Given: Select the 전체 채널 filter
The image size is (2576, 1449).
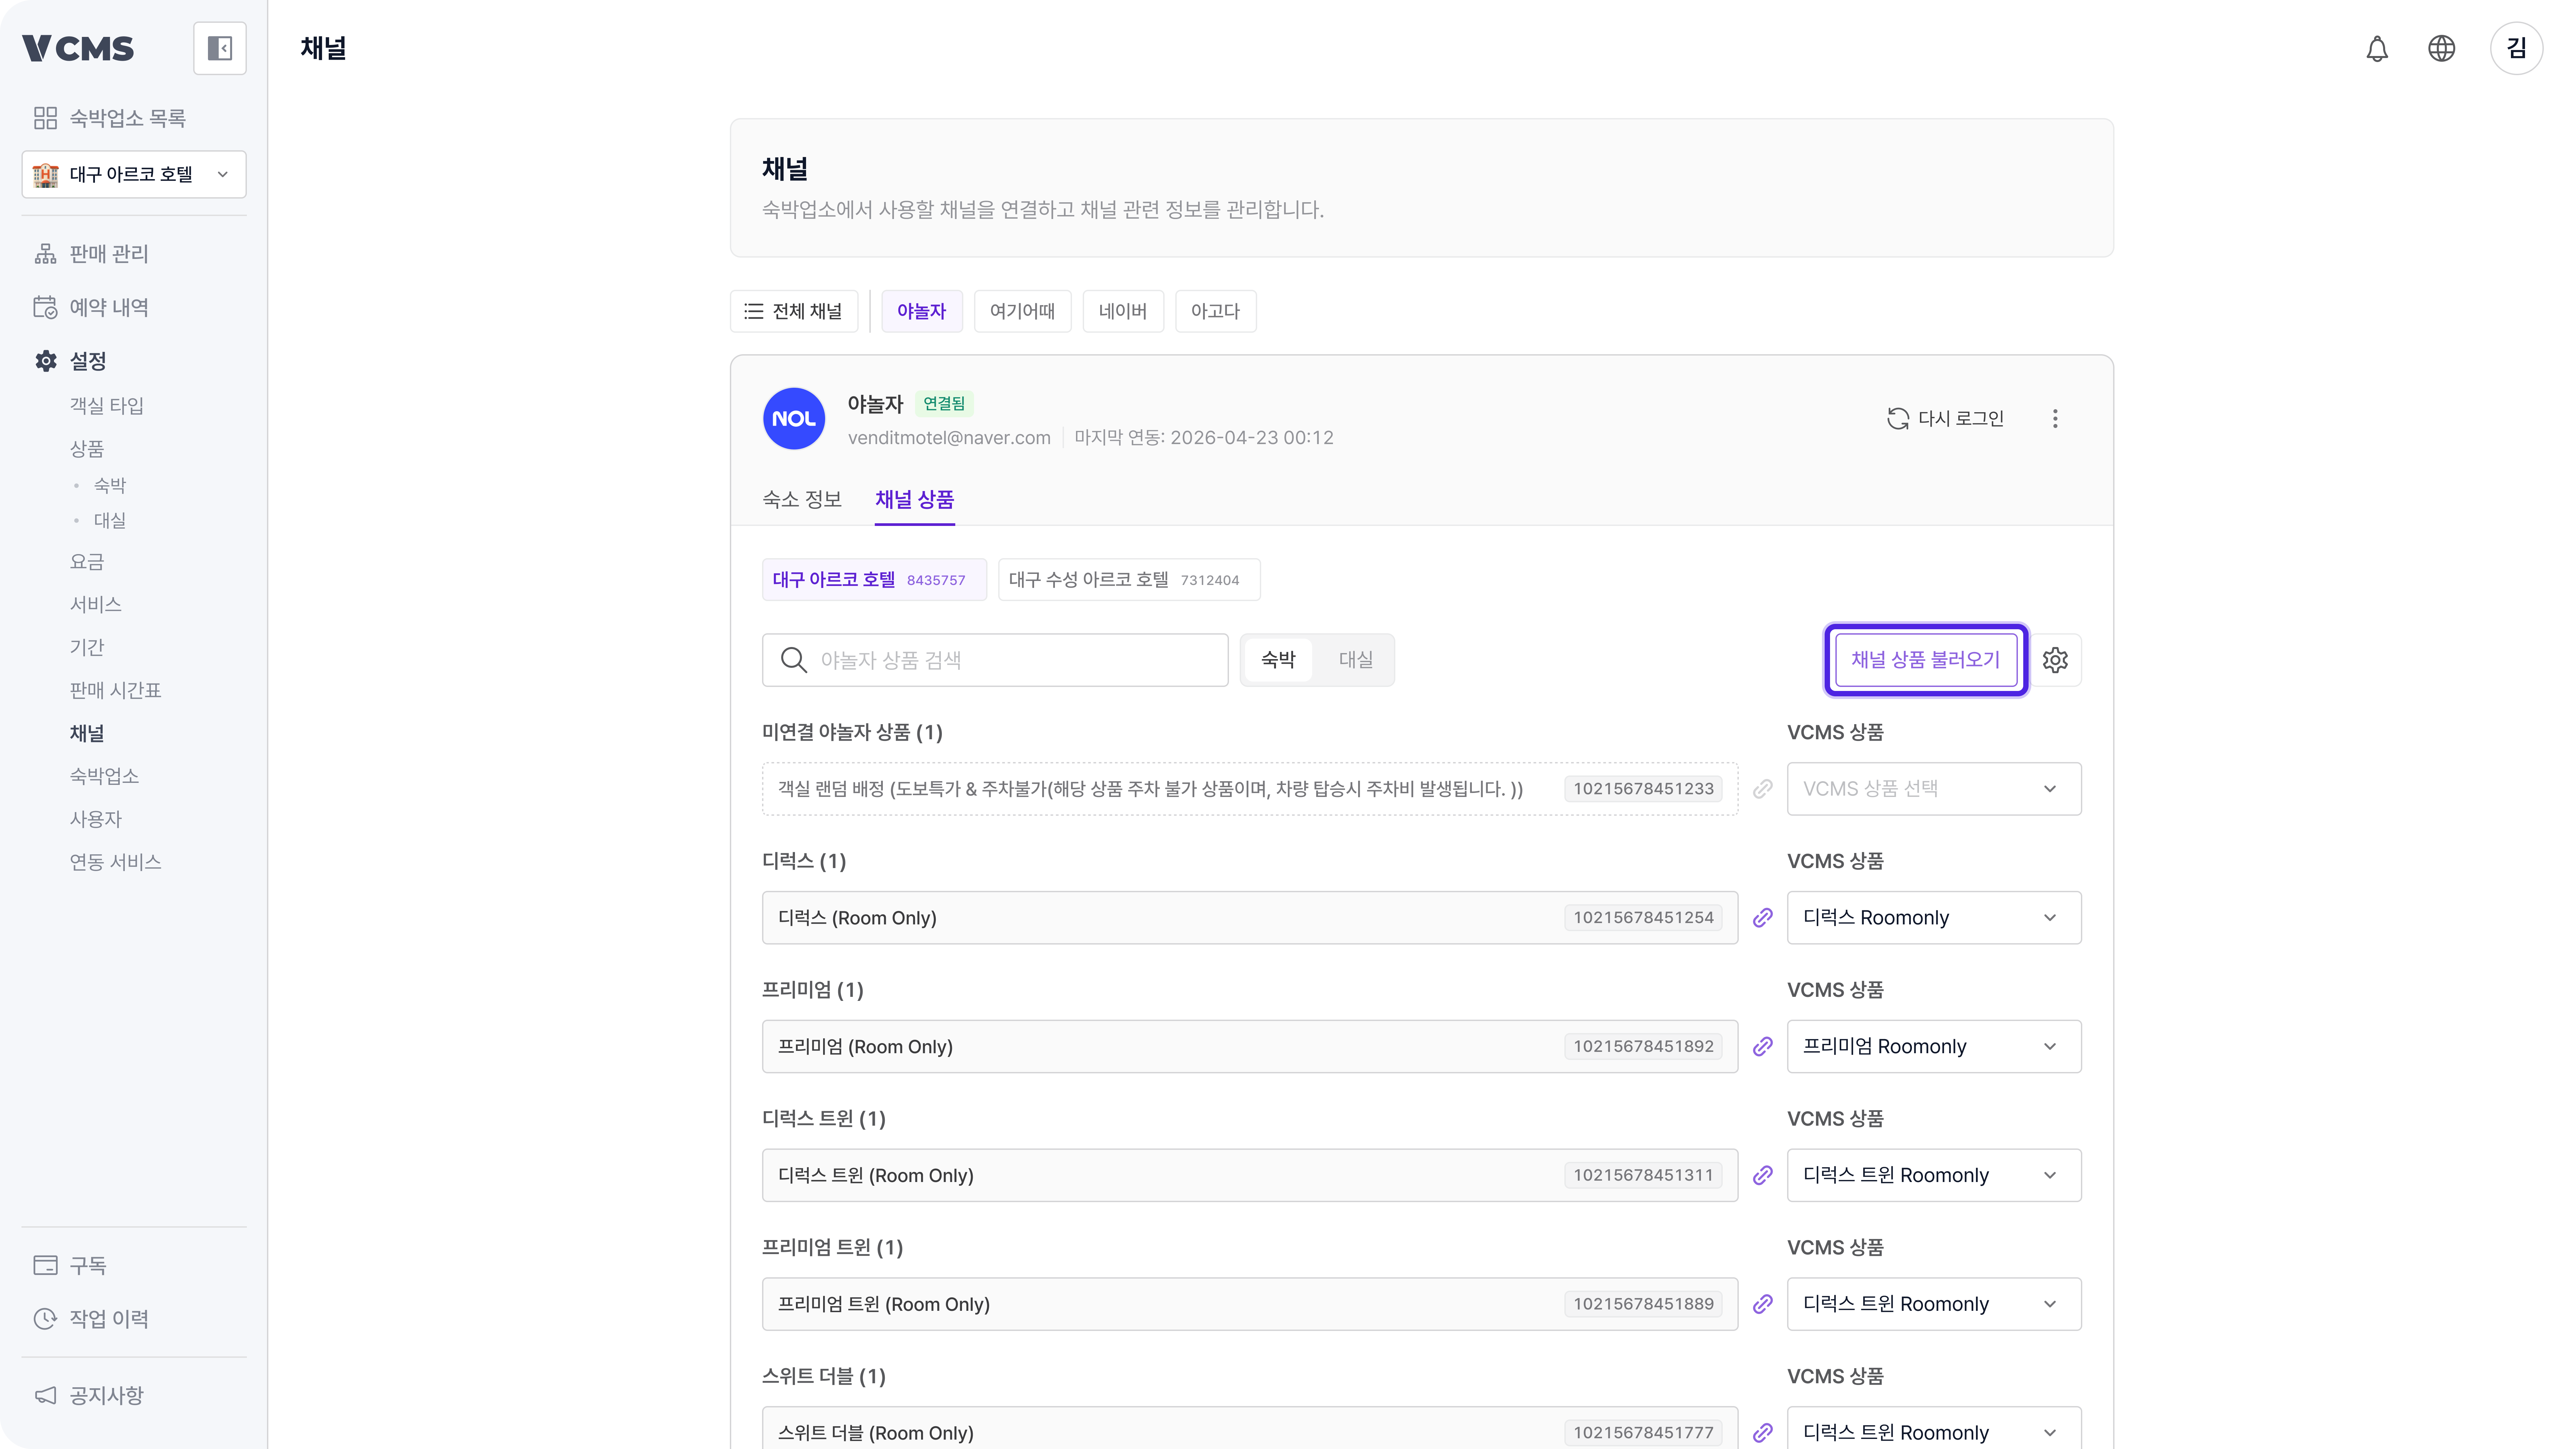Looking at the screenshot, I should coord(794,311).
